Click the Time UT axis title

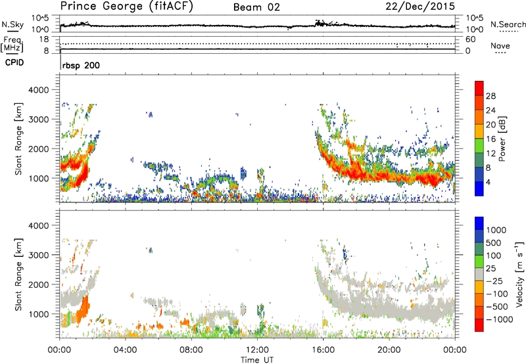(257, 360)
